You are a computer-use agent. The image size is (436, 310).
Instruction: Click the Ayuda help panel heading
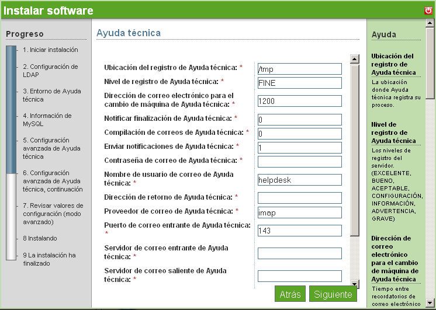tap(384, 34)
